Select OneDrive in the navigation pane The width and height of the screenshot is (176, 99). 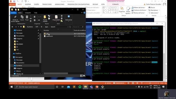[x=18, y=54]
